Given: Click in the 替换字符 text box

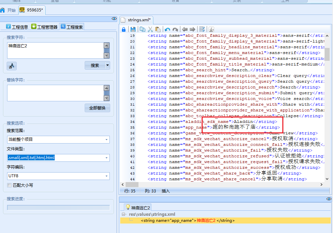Looking at the screenshot, I should pyautogui.click(x=55, y=93).
